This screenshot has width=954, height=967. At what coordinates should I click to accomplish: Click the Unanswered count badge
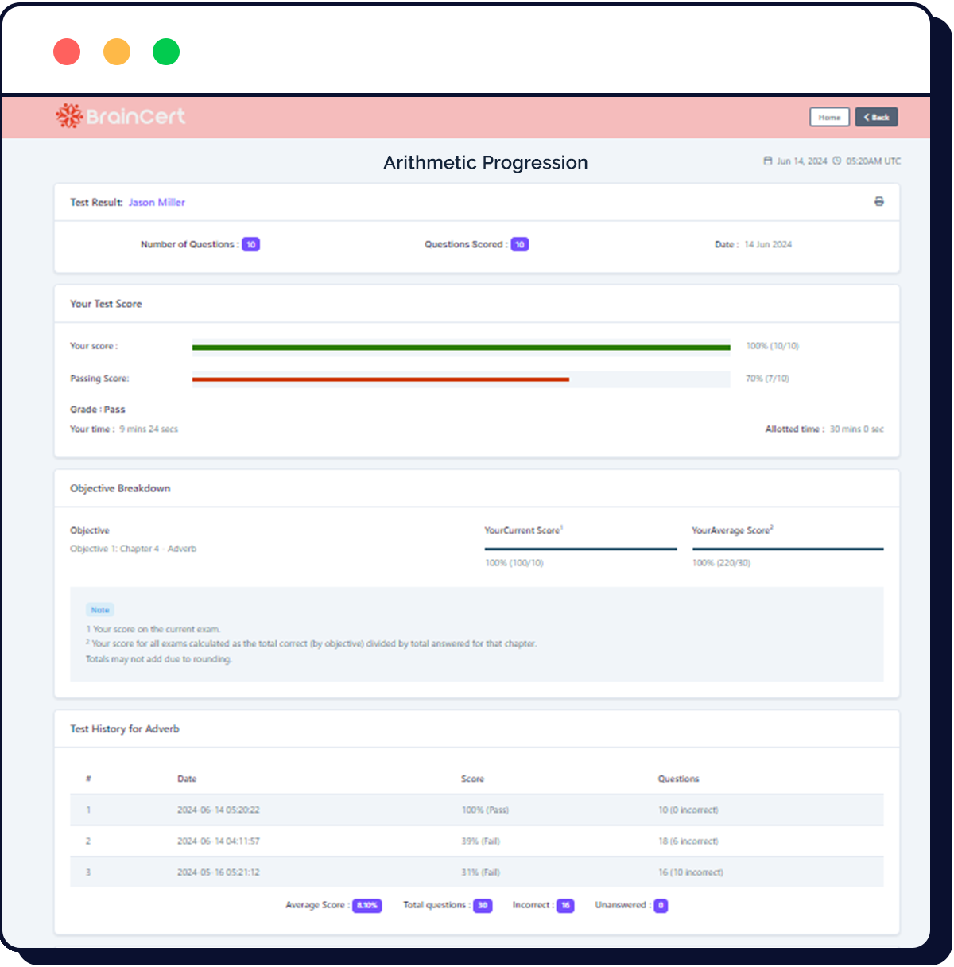[661, 906]
